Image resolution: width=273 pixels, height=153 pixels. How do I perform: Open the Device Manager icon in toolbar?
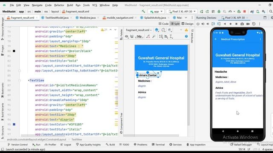258,11
